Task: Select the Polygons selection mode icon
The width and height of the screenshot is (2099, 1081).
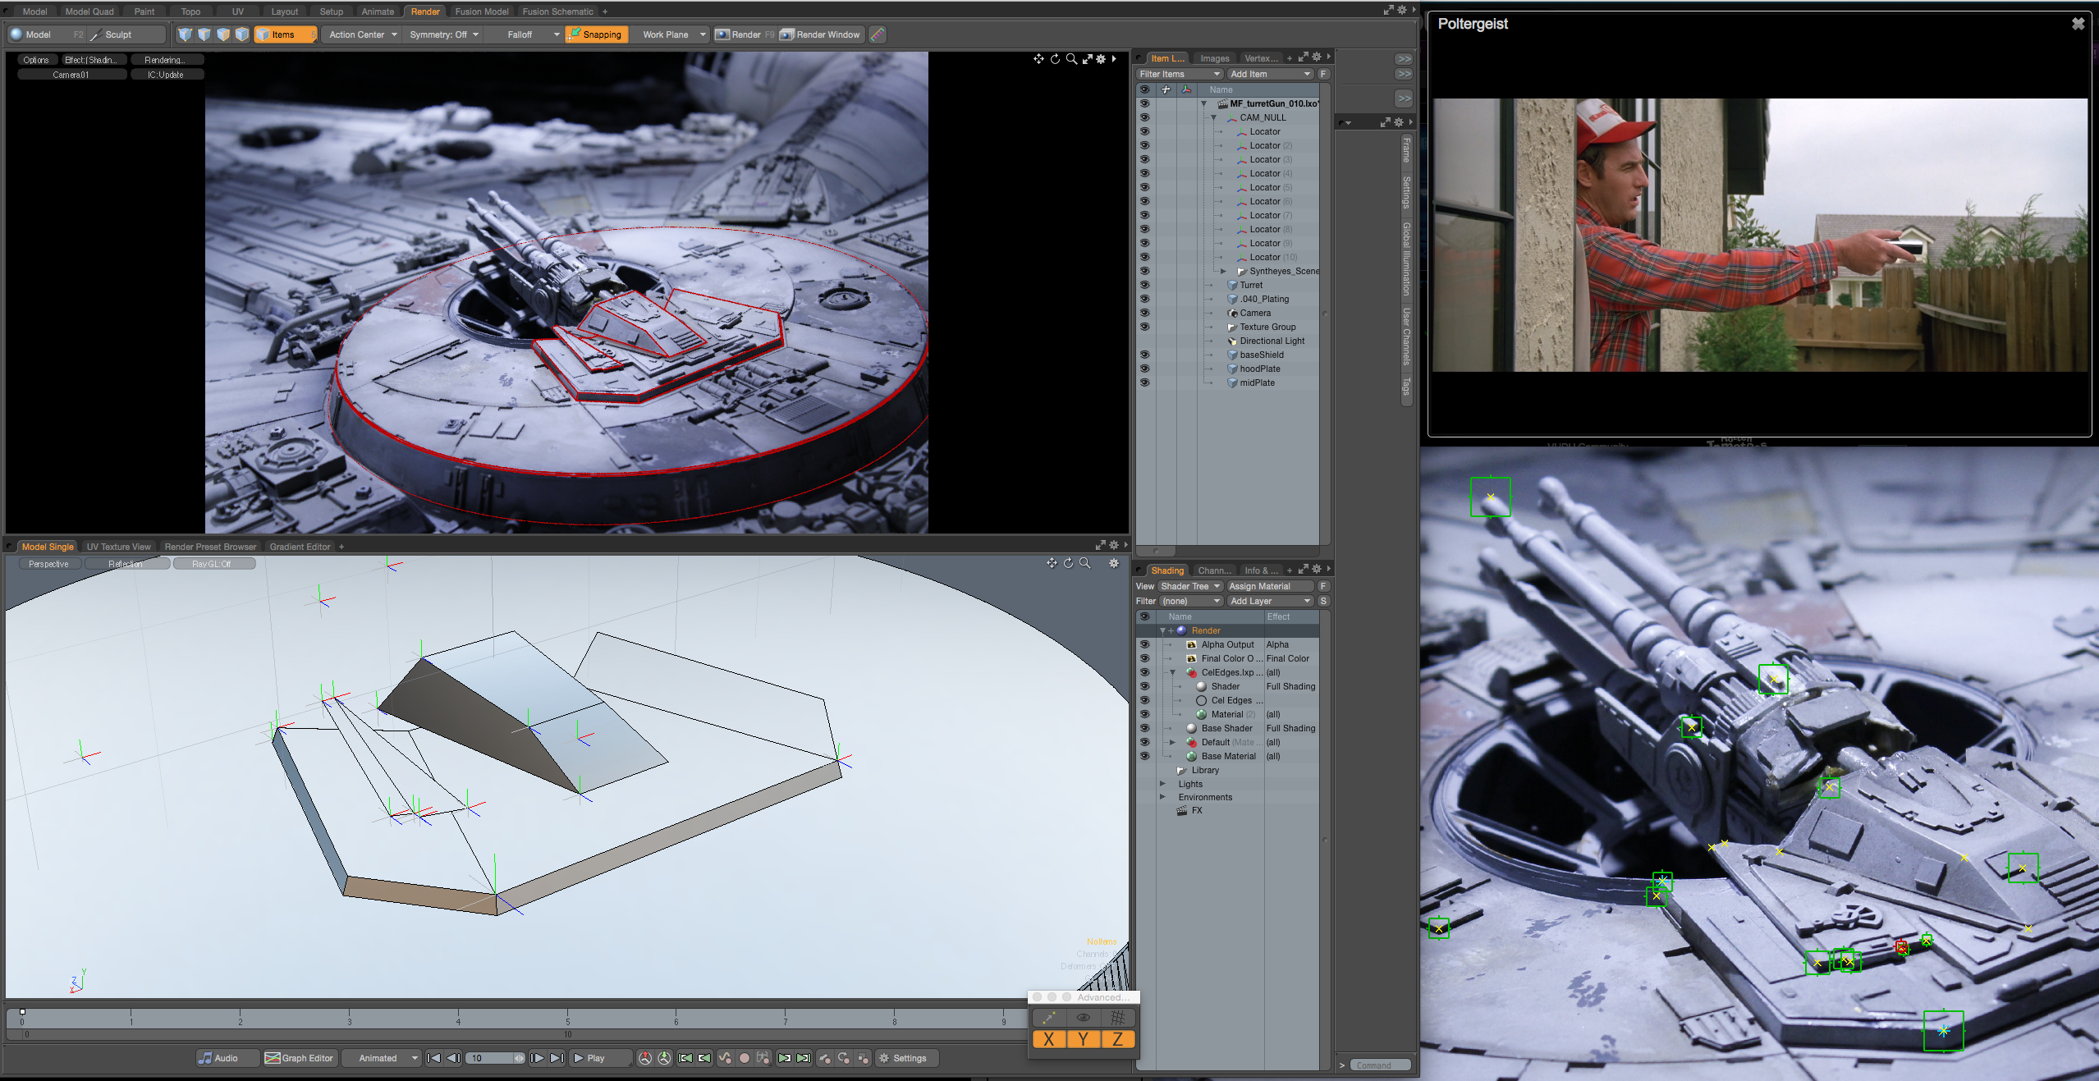Action: coord(223,34)
